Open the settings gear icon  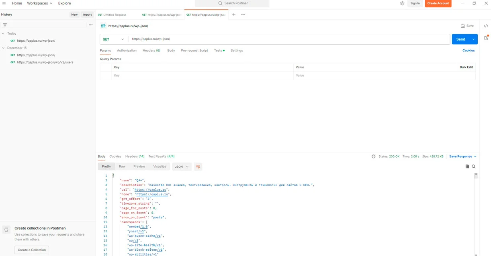coord(402,3)
